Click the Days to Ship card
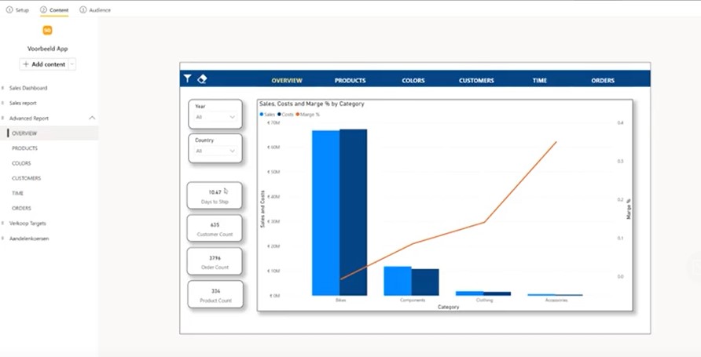701x357 pixels. click(215, 196)
